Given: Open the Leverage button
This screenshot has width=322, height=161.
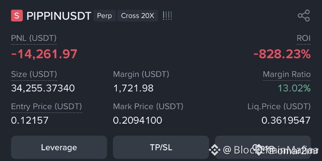Looking at the screenshot, I should (x=59, y=147).
